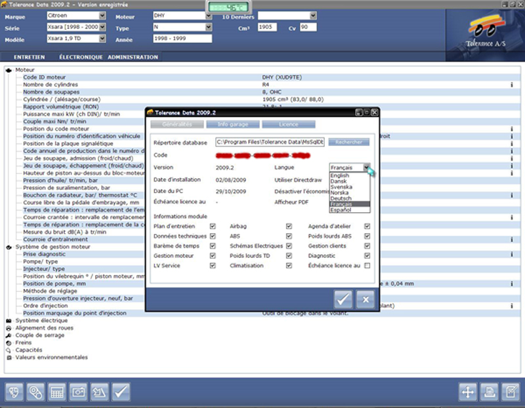Click the Répertoire database path field
Screen dimensions: 525x408
(270, 142)
